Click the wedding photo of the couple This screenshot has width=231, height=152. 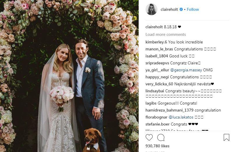[69, 76]
